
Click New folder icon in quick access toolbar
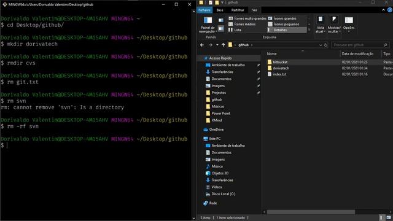(x=217, y=2)
